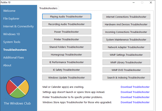Click 'Windows Store Apps Troubleshooter for those' text
Viewport: 162px width, 111px height.
pos(77,102)
